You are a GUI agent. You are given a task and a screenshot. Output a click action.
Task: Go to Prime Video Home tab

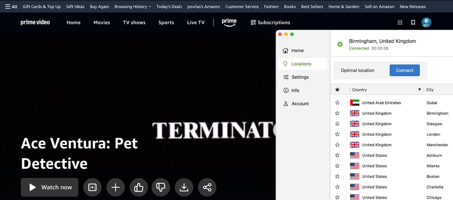point(73,23)
